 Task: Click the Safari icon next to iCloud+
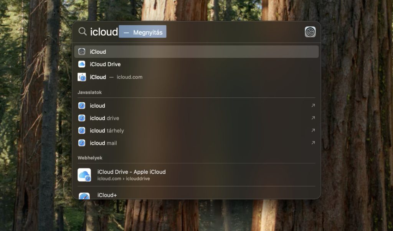point(84,195)
